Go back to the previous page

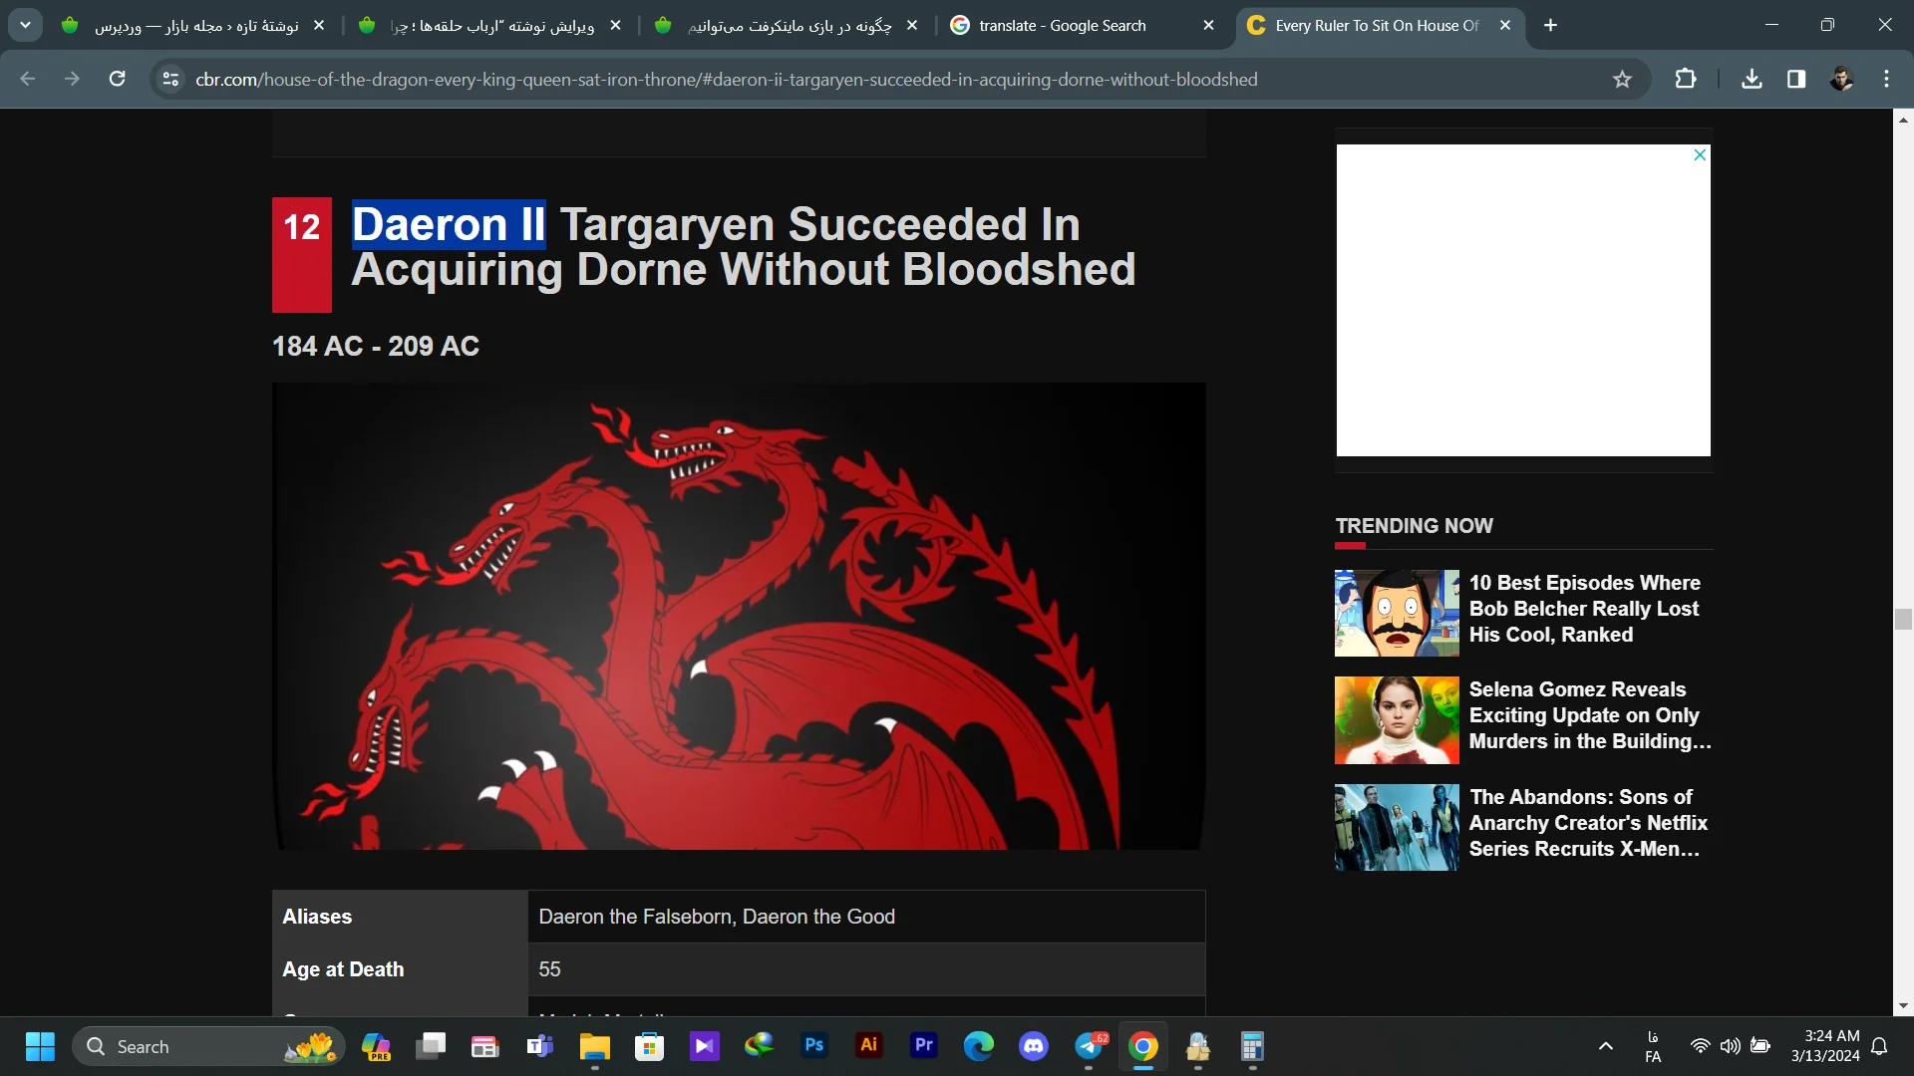tap(28, 79)
